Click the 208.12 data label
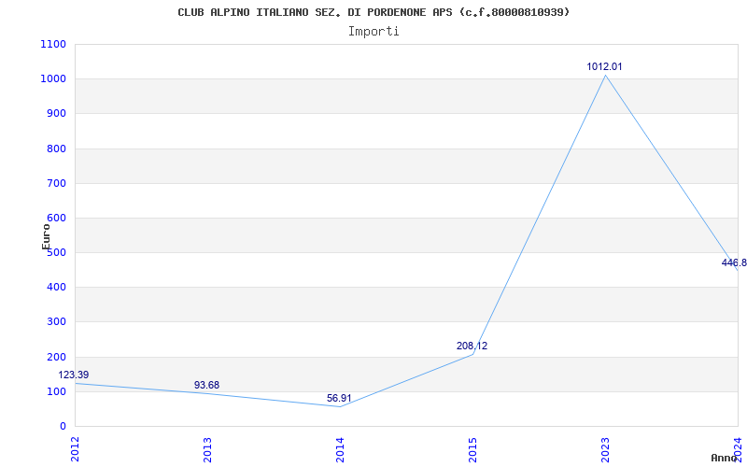This screenshot has width=747, height=467. [x=472, y=346]
